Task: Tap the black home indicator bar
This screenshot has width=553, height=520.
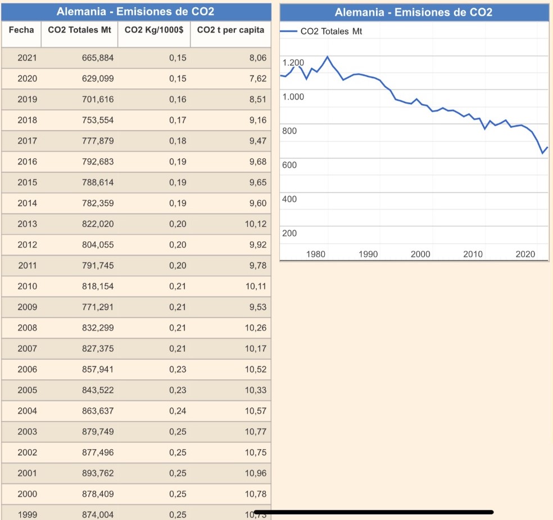Action: [x=374, y=512]
